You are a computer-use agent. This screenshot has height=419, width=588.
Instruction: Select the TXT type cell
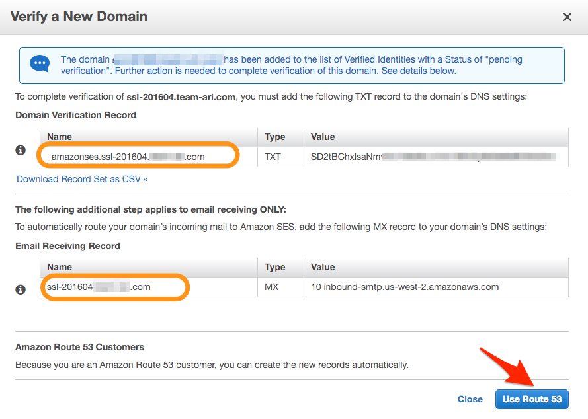(x=273, y=157)
